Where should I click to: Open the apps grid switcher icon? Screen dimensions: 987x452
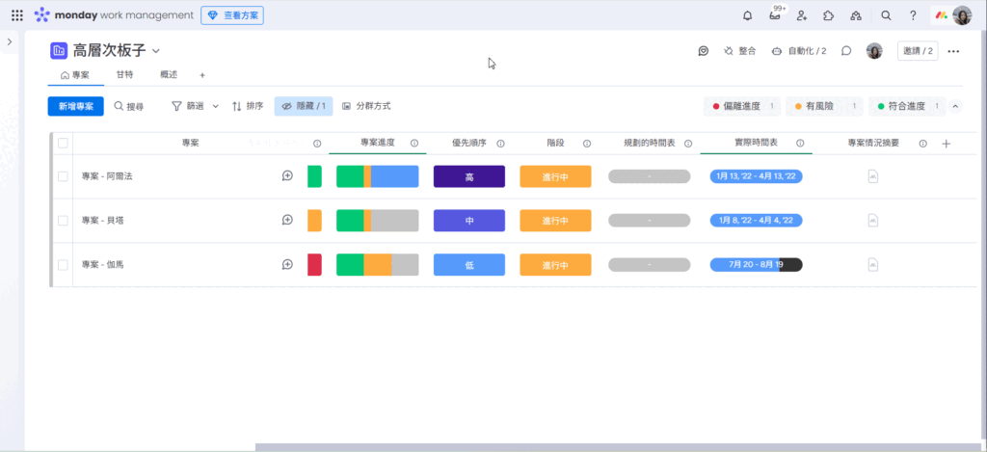(x=17, y=15)
